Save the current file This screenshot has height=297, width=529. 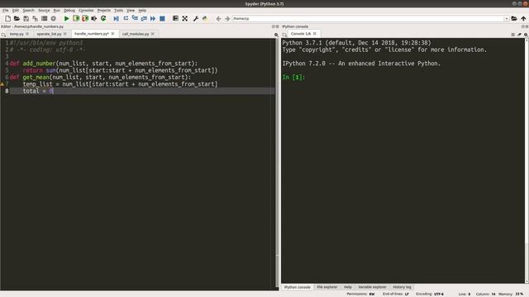26,18
